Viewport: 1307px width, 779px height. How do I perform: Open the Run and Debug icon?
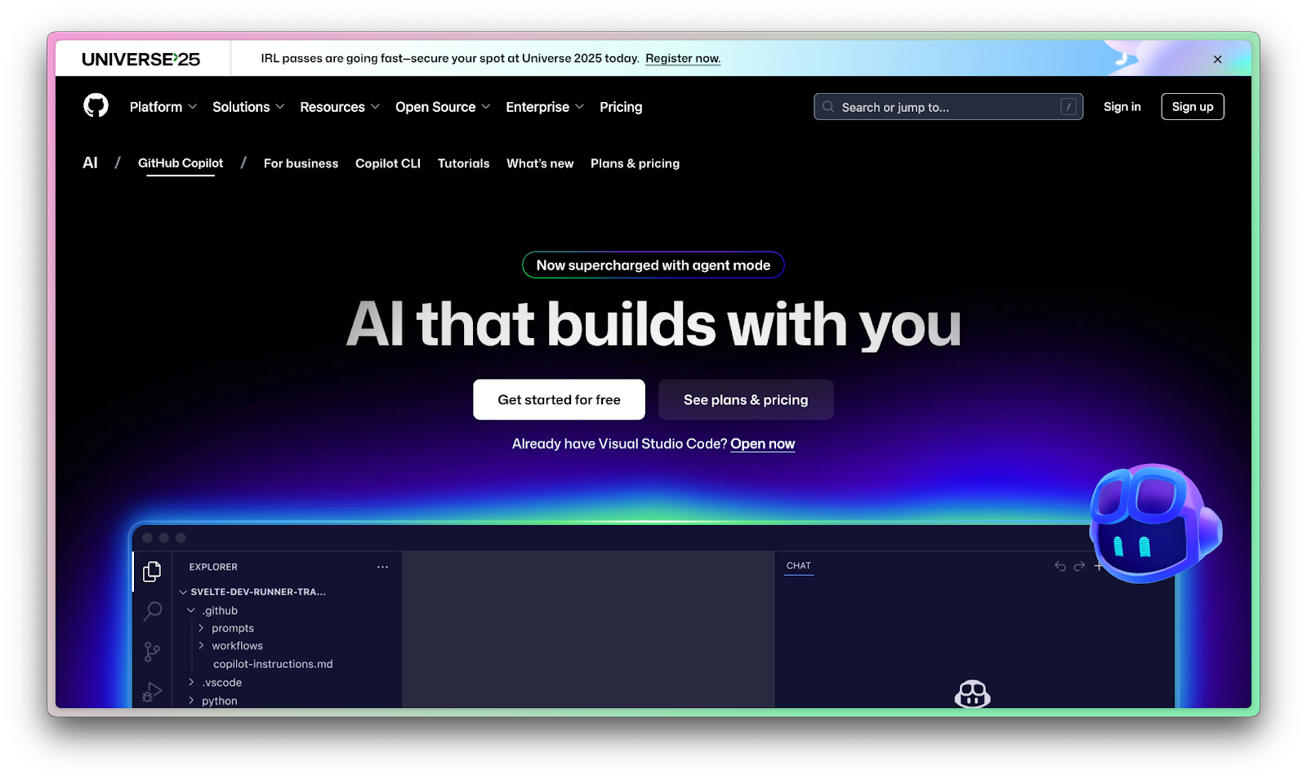tap(152, 692)
